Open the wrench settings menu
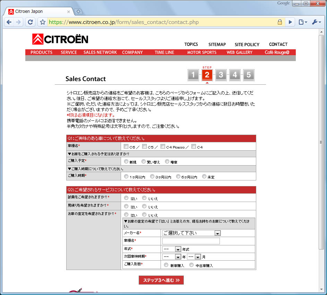 pyautogui.click(x=316, y=22)
